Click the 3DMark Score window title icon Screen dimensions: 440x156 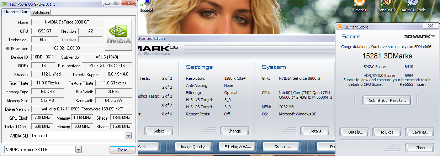[x=339, y=27]
